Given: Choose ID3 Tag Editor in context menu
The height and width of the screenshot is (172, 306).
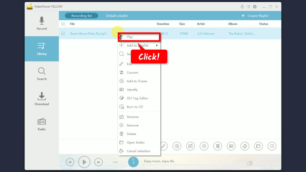Looking at the screenshot, I should [x=139, y=98].
